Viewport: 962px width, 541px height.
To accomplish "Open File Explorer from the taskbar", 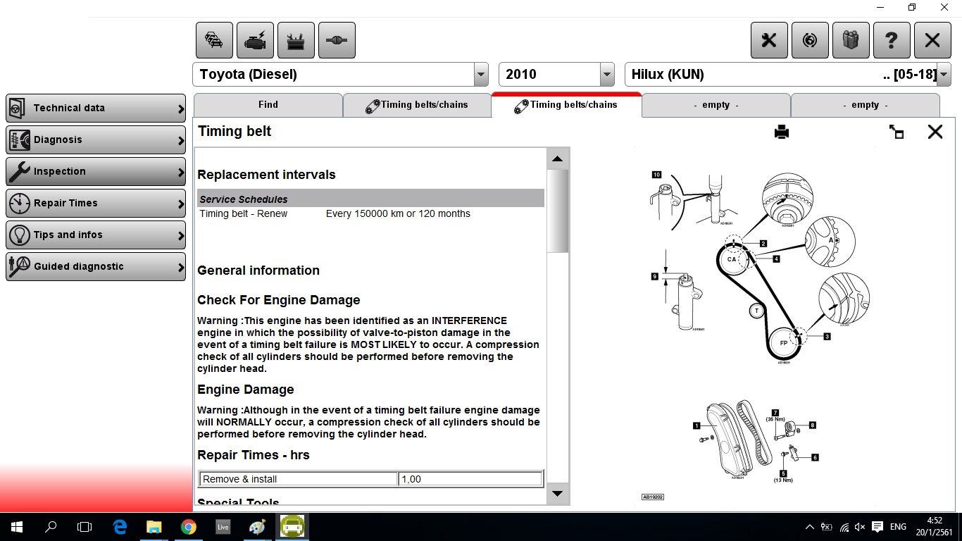I will pos(154,527).
